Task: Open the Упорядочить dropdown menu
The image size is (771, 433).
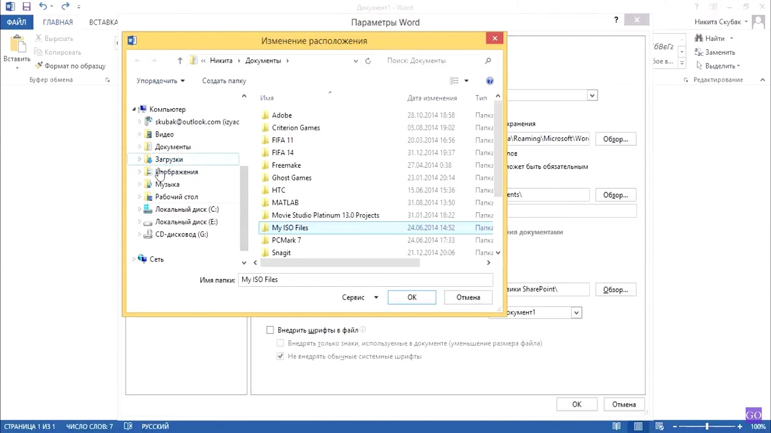Action: pyautogui.click(x=160, y=81)
